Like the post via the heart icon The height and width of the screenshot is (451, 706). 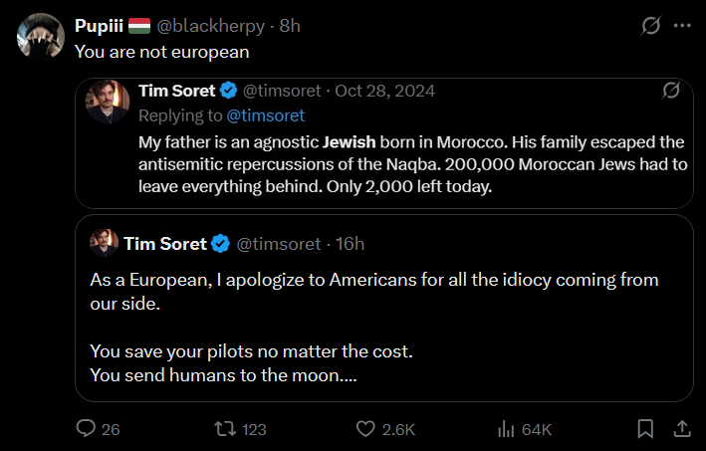point(365,428)
